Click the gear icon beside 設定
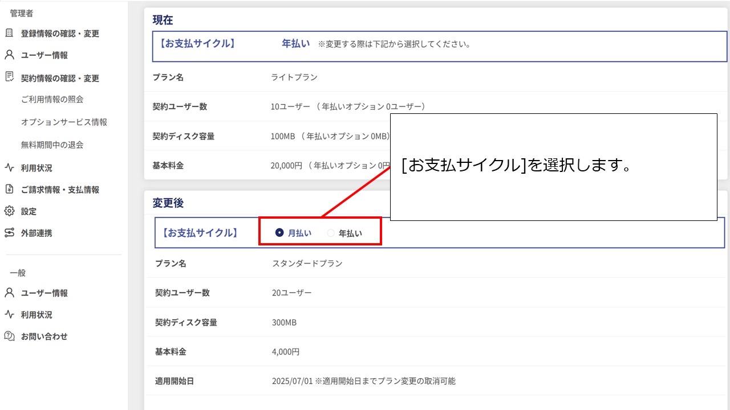The width and height of the screenshot is (730, 410). coord(9,211)
